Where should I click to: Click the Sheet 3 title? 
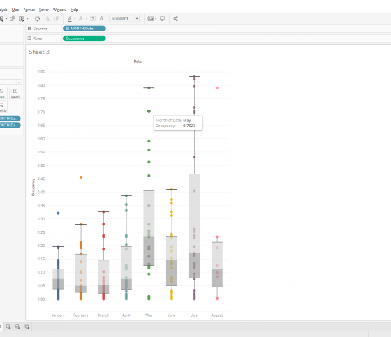pyautogui.click(x=39, y=52)
